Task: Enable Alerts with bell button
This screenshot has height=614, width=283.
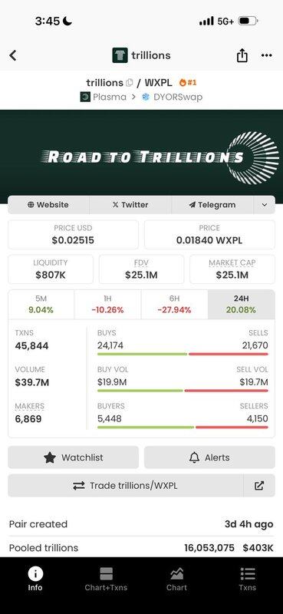Action: pyautogui.click(x=209, y=457)
